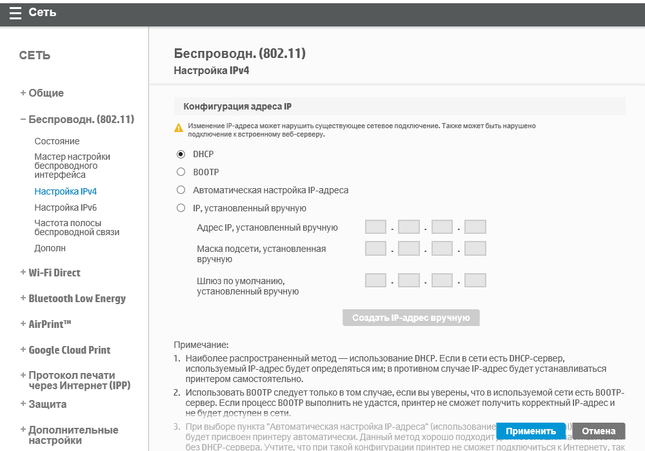Open the hamburger menu icon
Viewport: 645px width, 451px height.
coord(15,13)
